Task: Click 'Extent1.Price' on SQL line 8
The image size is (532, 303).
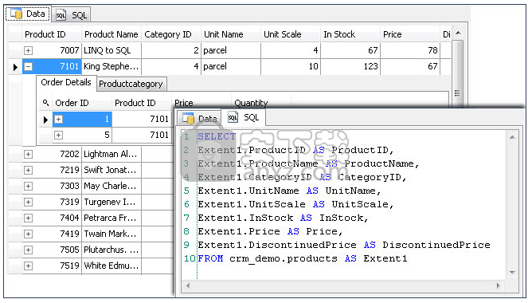Action: pyautogui.click(x=239, y=231)
